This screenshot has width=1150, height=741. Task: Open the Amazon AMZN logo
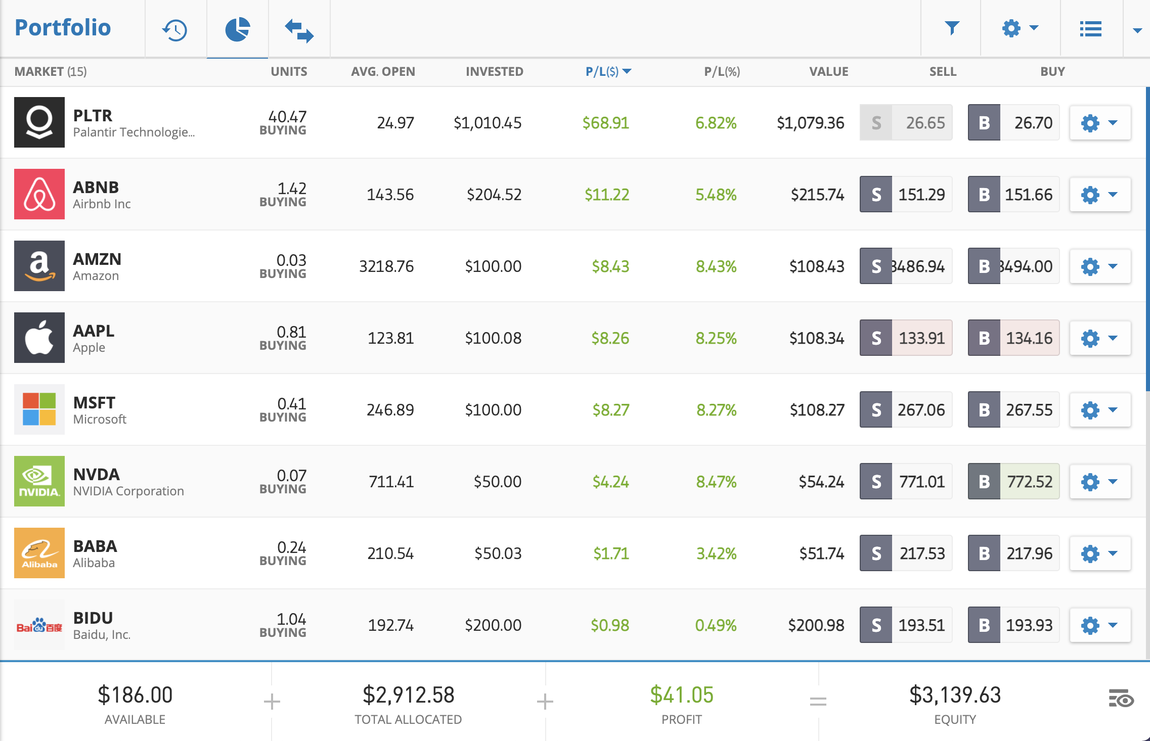[x=39, y=266]
